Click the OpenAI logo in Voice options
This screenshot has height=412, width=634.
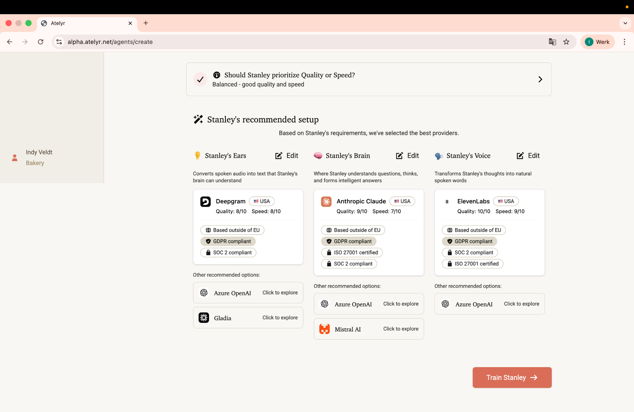pos(445,304)
